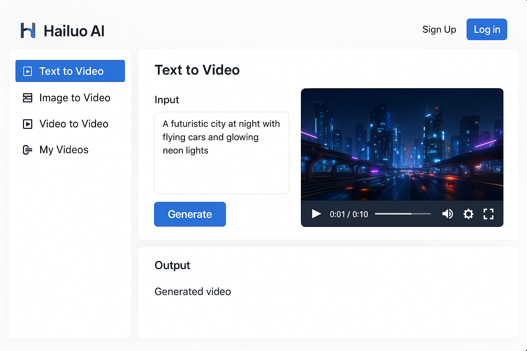
Task: Play the futuristic city video
Action: click(316, 214)
